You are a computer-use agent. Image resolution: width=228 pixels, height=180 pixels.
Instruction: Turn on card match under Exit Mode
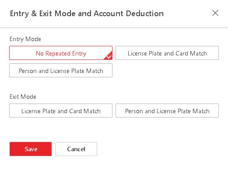click(x=61, y=111)
